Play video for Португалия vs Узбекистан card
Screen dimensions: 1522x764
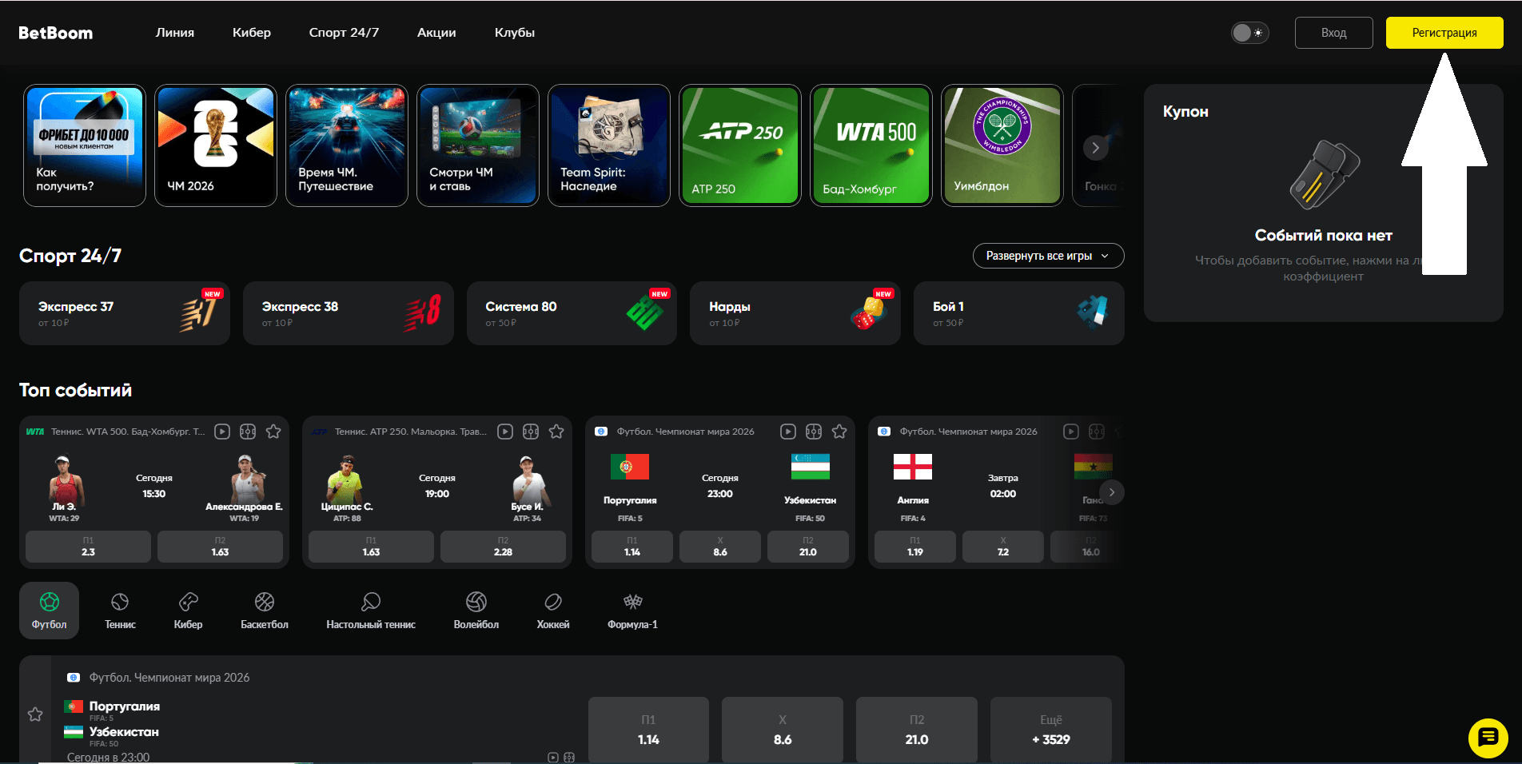click(x=788, y=432)
